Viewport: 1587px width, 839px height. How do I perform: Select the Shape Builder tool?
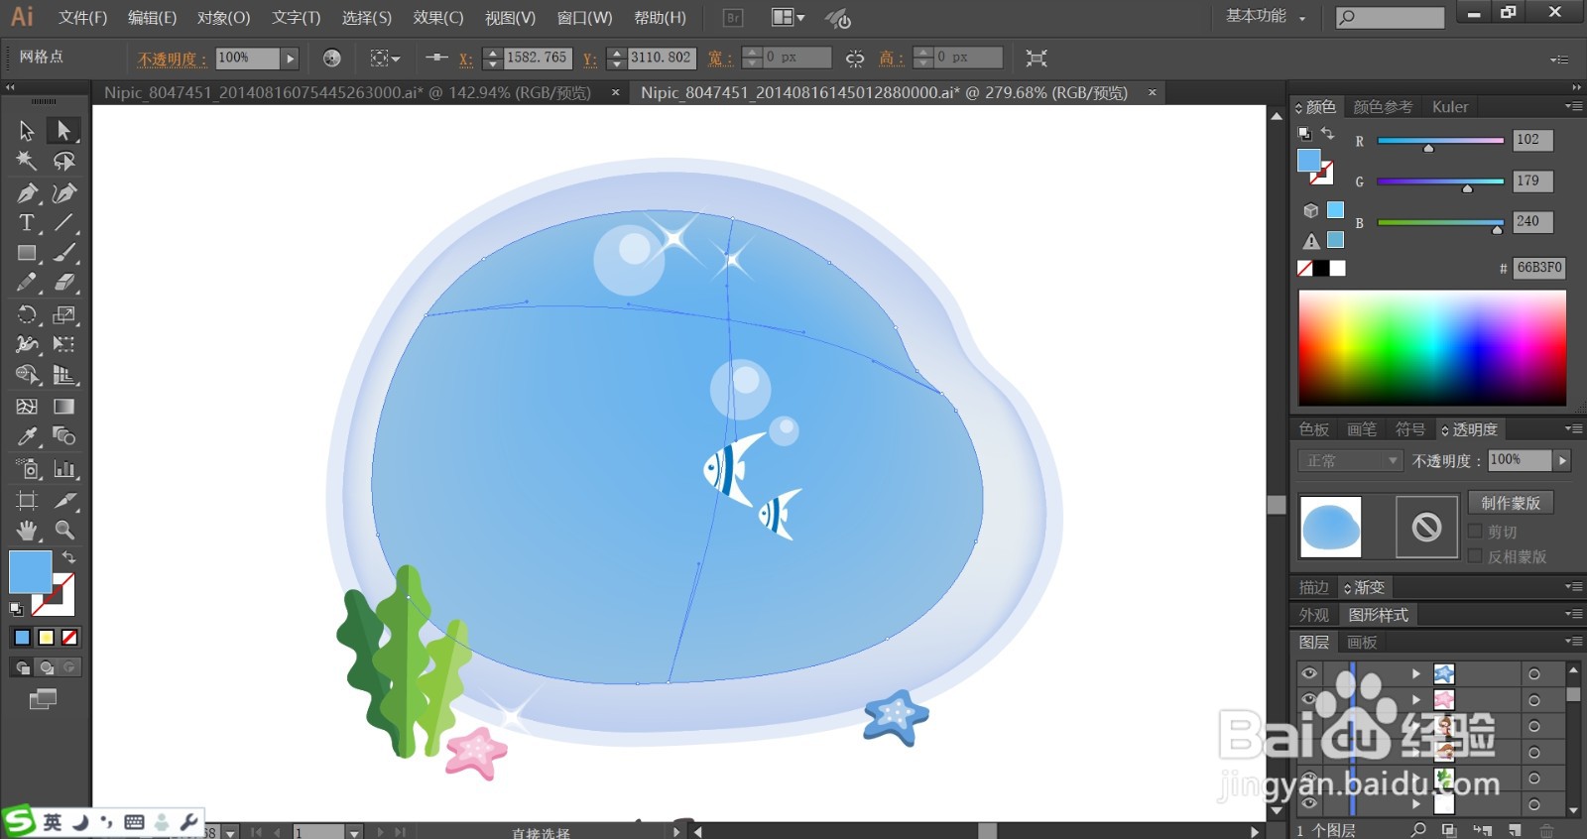27,376
